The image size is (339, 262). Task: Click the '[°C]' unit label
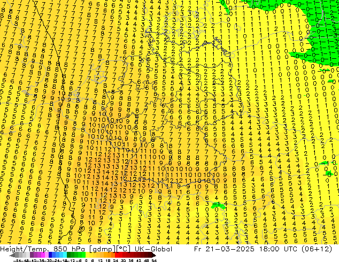pos(124,249)
